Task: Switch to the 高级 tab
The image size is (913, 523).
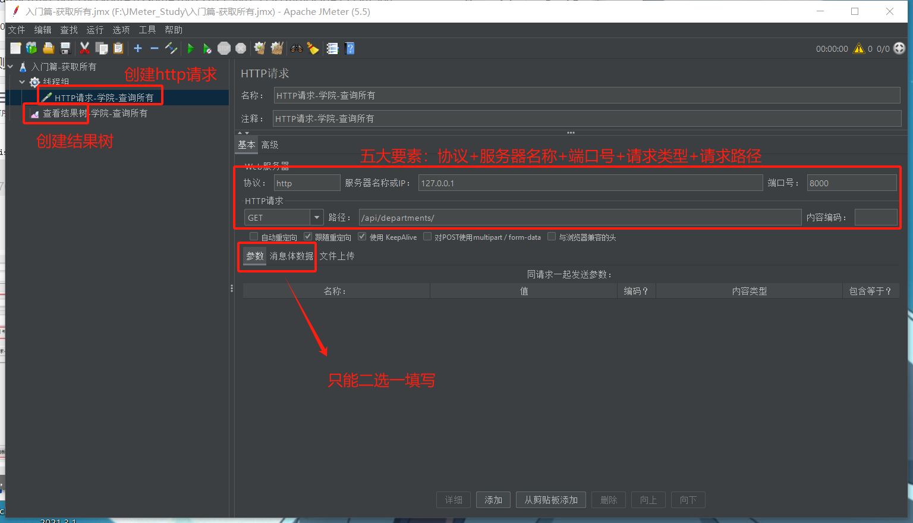Action: (270, 145)
